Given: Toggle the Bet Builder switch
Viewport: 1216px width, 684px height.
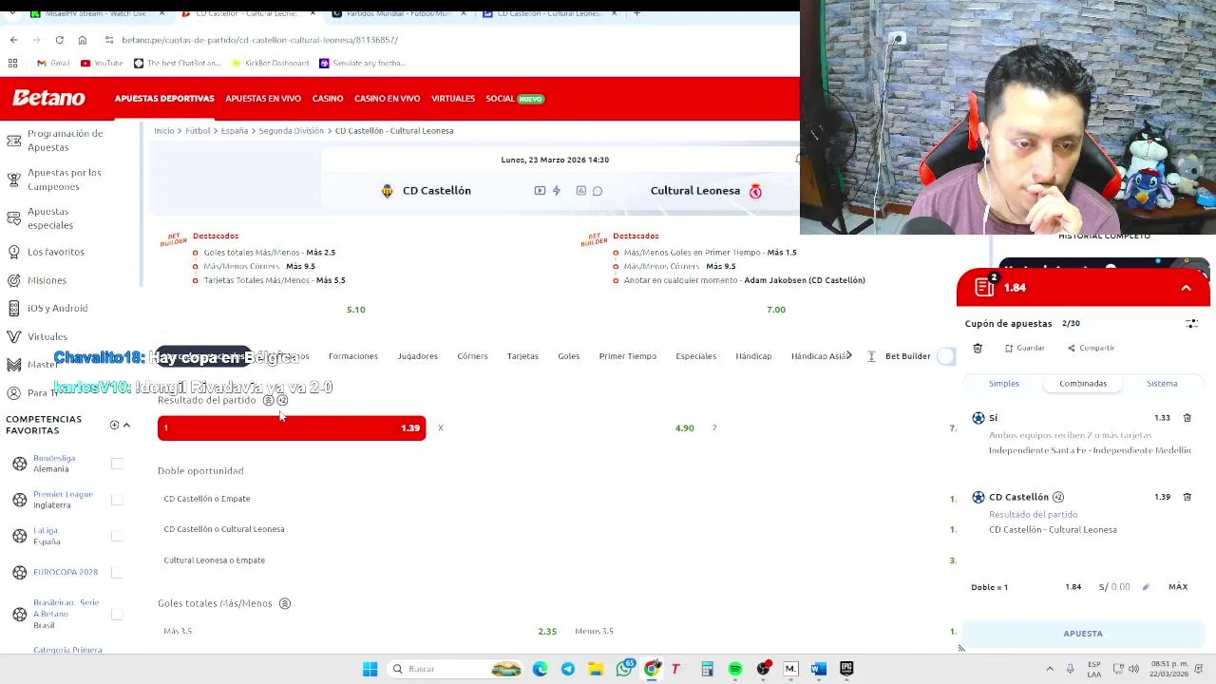Looking at the screenshot, I should pos(945,356).
